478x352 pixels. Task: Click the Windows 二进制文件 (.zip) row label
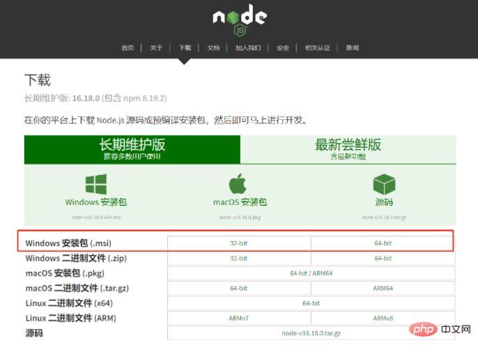76,258
